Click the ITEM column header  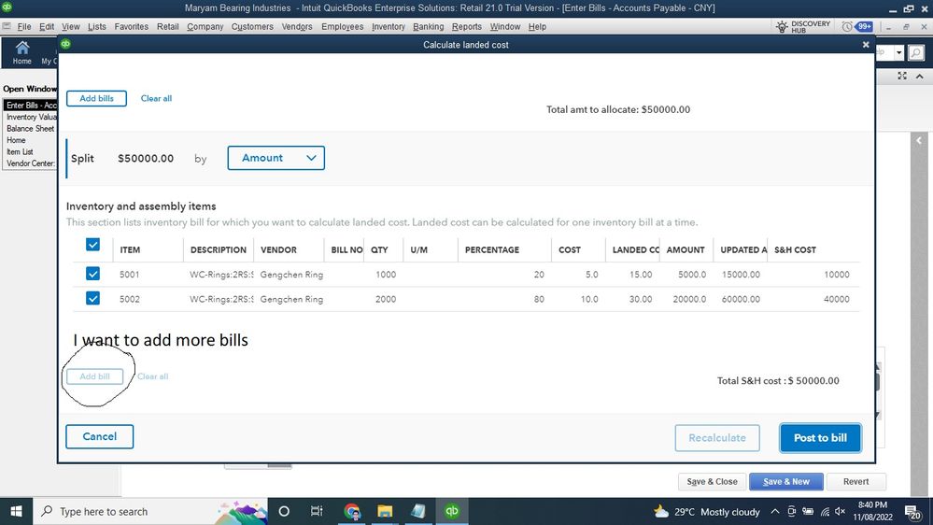click(130, 250)
